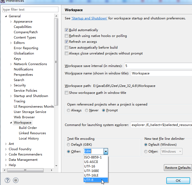Click tree horizontal scrollbar right arrow
Viewport: 192px width, 185px height.
[x=52, y=170]
